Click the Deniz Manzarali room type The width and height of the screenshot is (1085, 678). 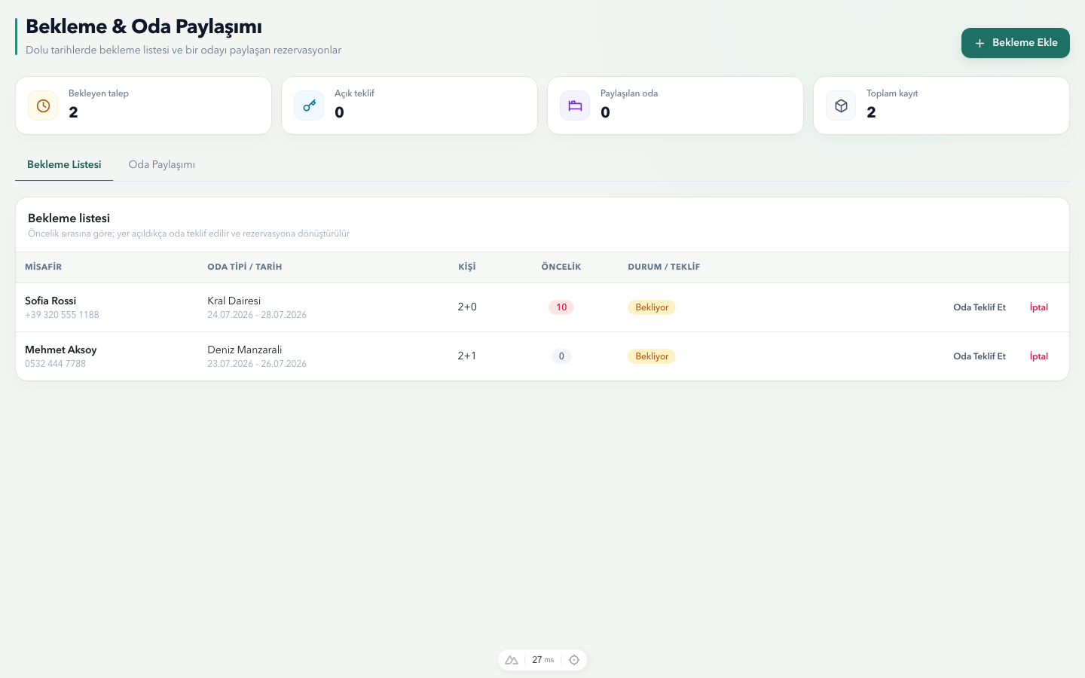click(245, 350)
